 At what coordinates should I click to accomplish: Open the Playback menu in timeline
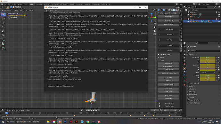click(9, 110)
